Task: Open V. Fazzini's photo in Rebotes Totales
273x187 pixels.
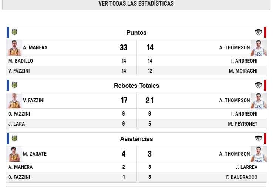Action: pos(14,101)
